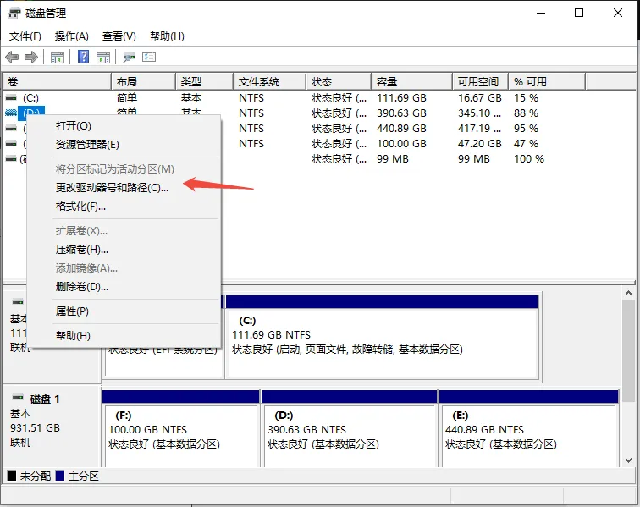Sort by the 可用空间 column header
This screenshot has height=507, width=640.
click(x=480, y=81)
